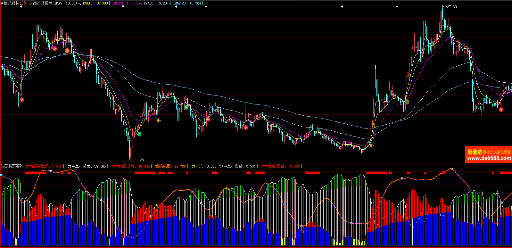Viewport: 512px width, 248px height.
Task: Click the yellow EMA10 legend label
Action: pos(95,3)
